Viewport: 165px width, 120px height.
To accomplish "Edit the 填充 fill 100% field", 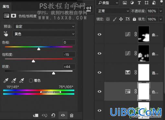I will coord(152,19).
